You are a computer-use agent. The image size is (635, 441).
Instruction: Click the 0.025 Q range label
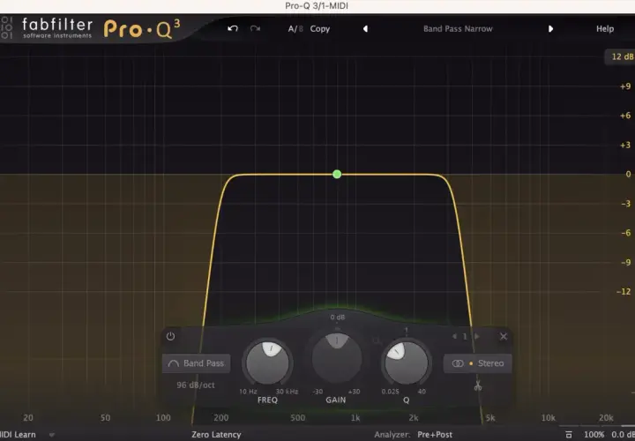click(x=390, y=392)
